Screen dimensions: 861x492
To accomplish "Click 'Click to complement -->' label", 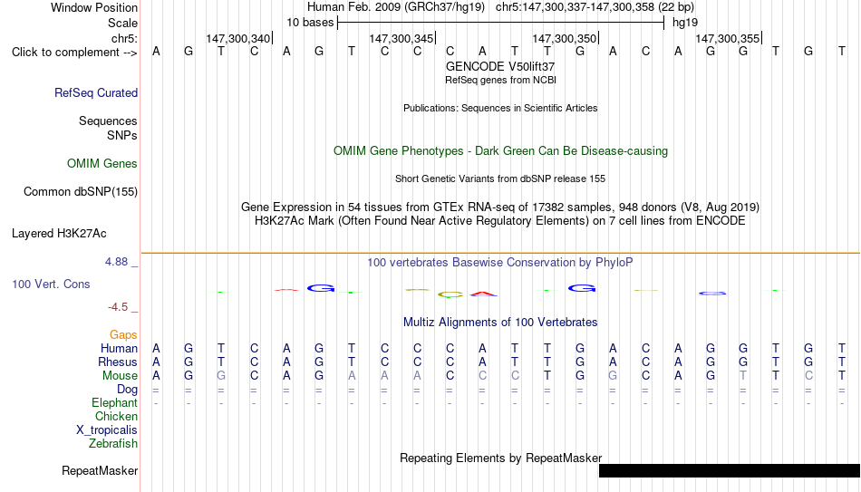I will pos(74,53).
